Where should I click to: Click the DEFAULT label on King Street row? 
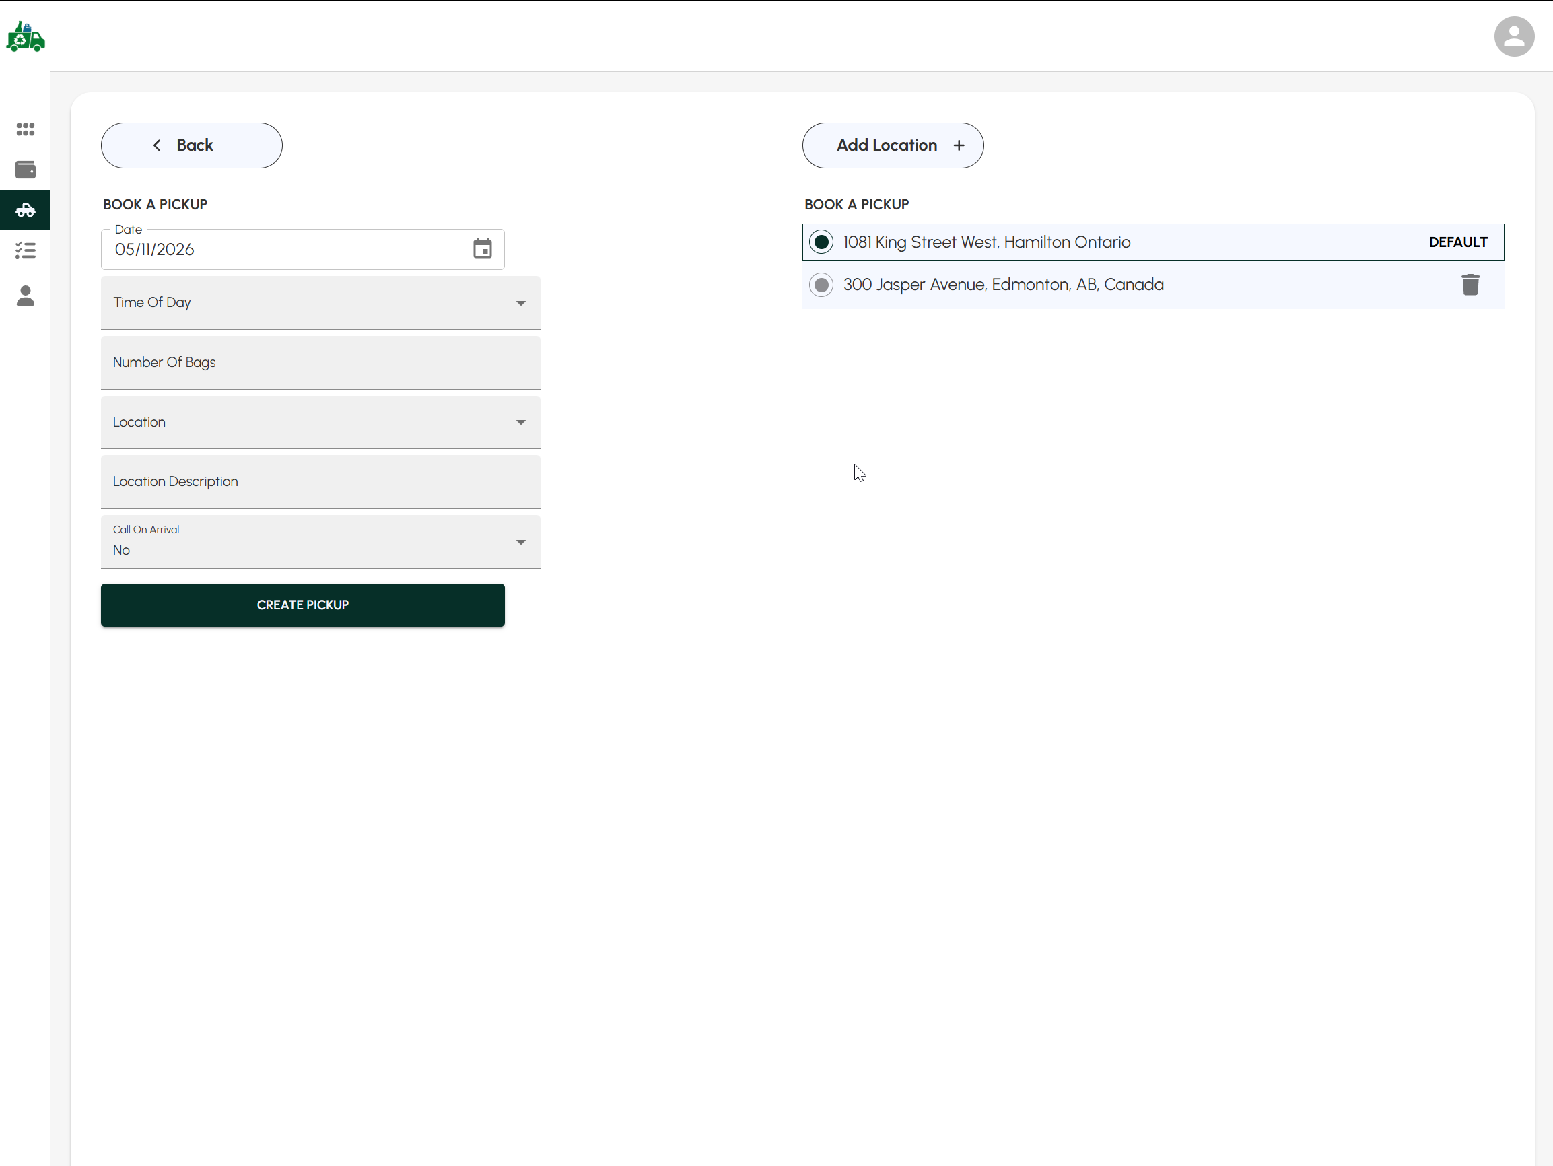[1457, 242]
